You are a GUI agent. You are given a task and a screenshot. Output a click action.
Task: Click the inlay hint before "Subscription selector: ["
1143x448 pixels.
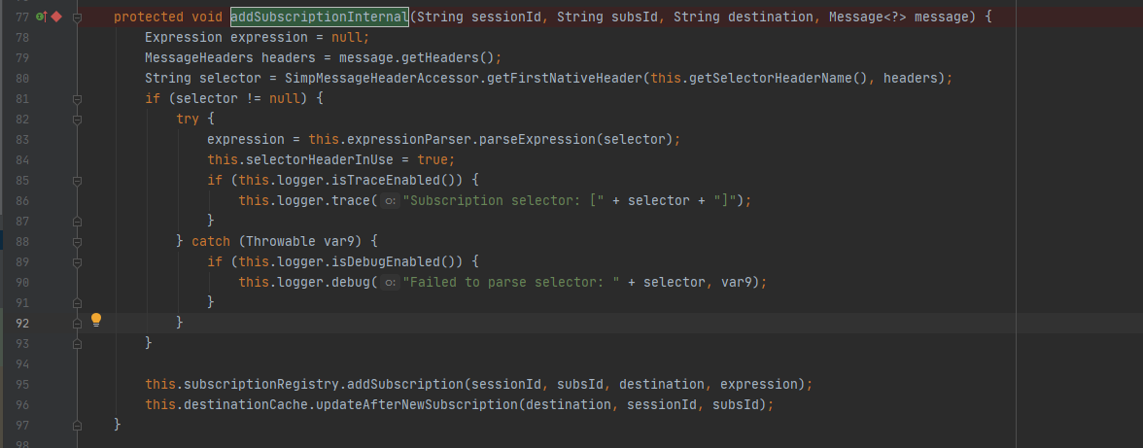389,200
